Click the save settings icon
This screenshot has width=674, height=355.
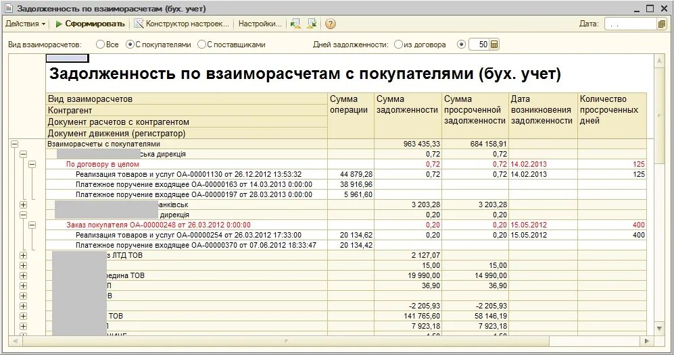click(x=312, y=24)
